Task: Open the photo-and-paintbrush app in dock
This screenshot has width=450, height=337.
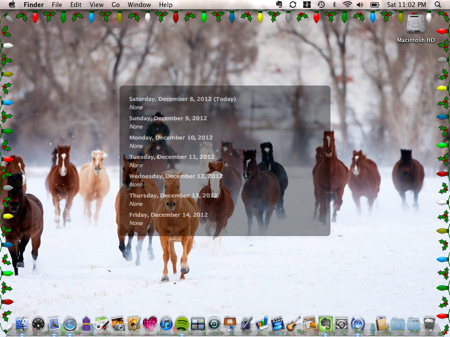Action: pos(134,324)
